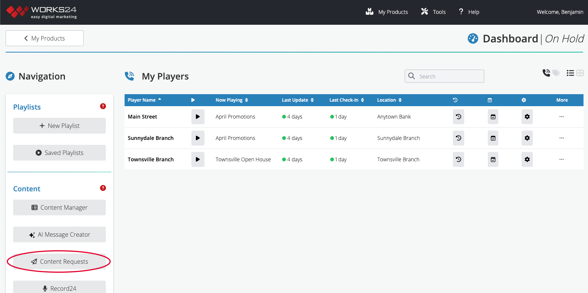This screenshot has width=588, height=293.
Task: Open settings gear for Main Street player
Action: point(527,117)
